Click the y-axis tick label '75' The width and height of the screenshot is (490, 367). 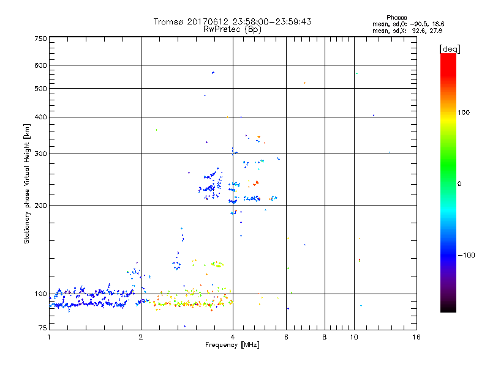coord(43,328)
